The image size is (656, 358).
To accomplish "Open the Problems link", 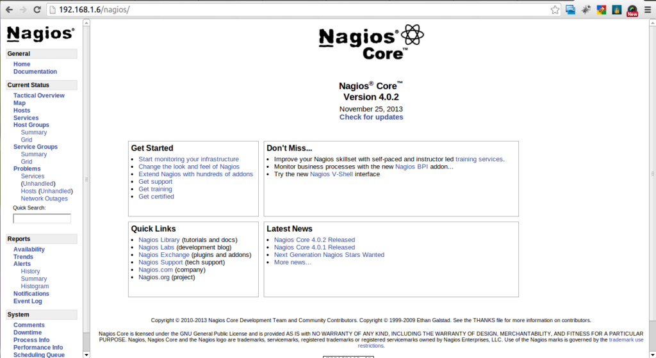I will [27, 168].
